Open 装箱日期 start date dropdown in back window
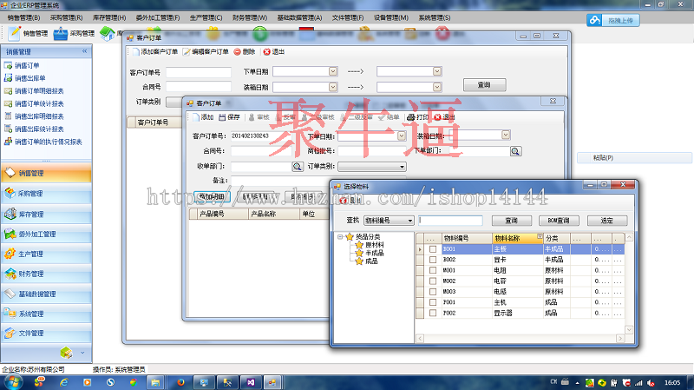 coord(333,88)
